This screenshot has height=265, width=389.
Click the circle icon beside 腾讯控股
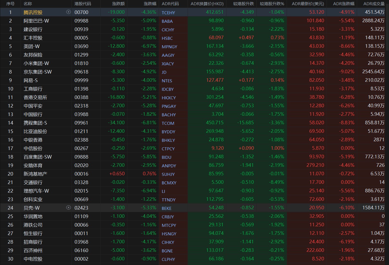pos(69,12)
